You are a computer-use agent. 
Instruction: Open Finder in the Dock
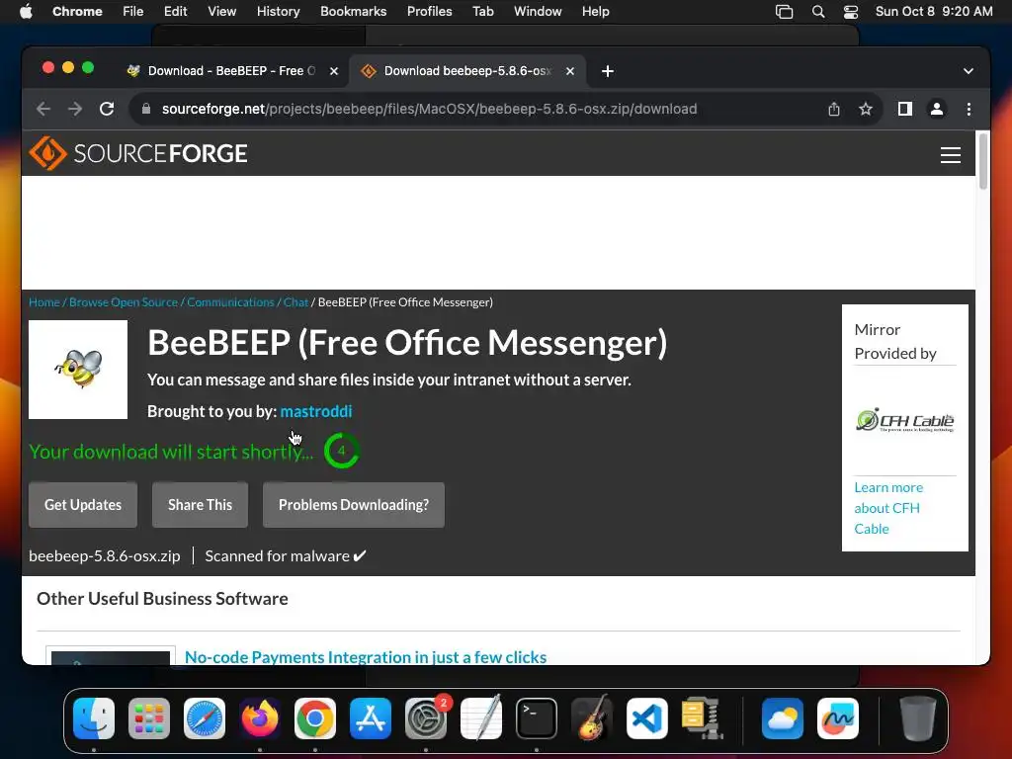94,718
